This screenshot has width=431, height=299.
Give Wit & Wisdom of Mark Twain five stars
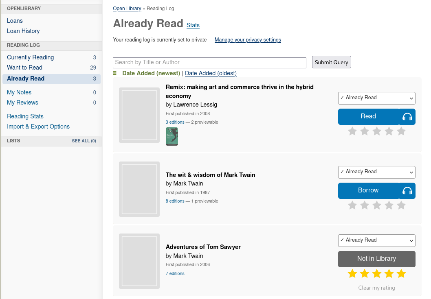click(x=401, y=205)
